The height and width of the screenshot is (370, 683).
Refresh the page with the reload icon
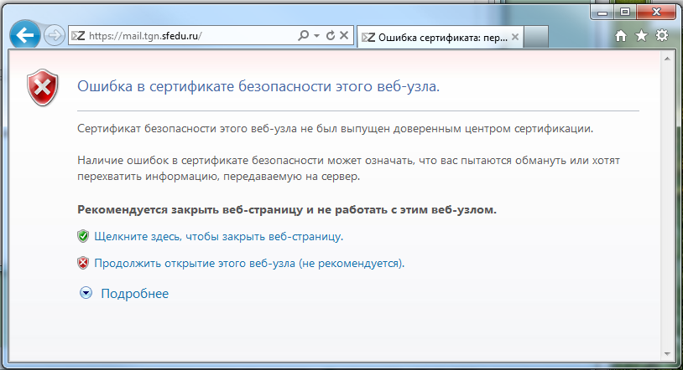click(331, 35)
